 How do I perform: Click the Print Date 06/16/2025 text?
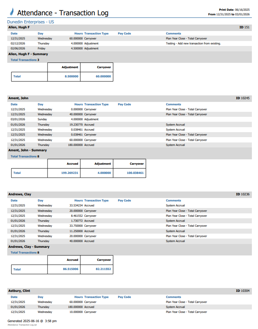coord(234,10)
